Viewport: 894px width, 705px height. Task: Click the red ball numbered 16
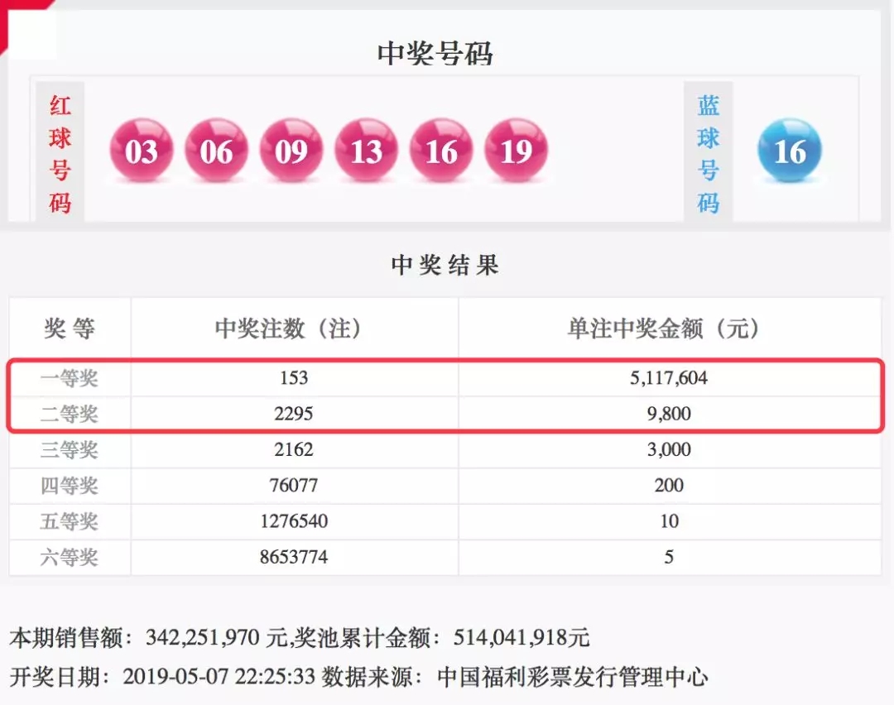pos(441,151)
